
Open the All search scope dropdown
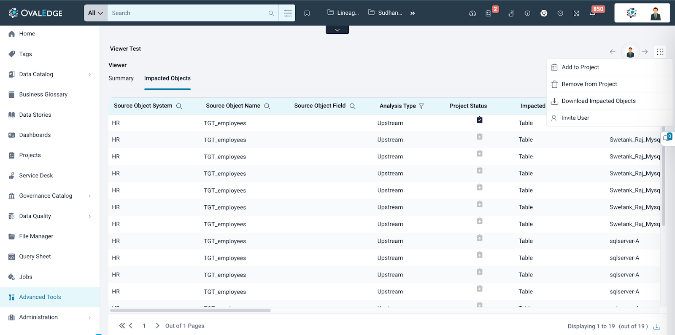pos(96,13)
